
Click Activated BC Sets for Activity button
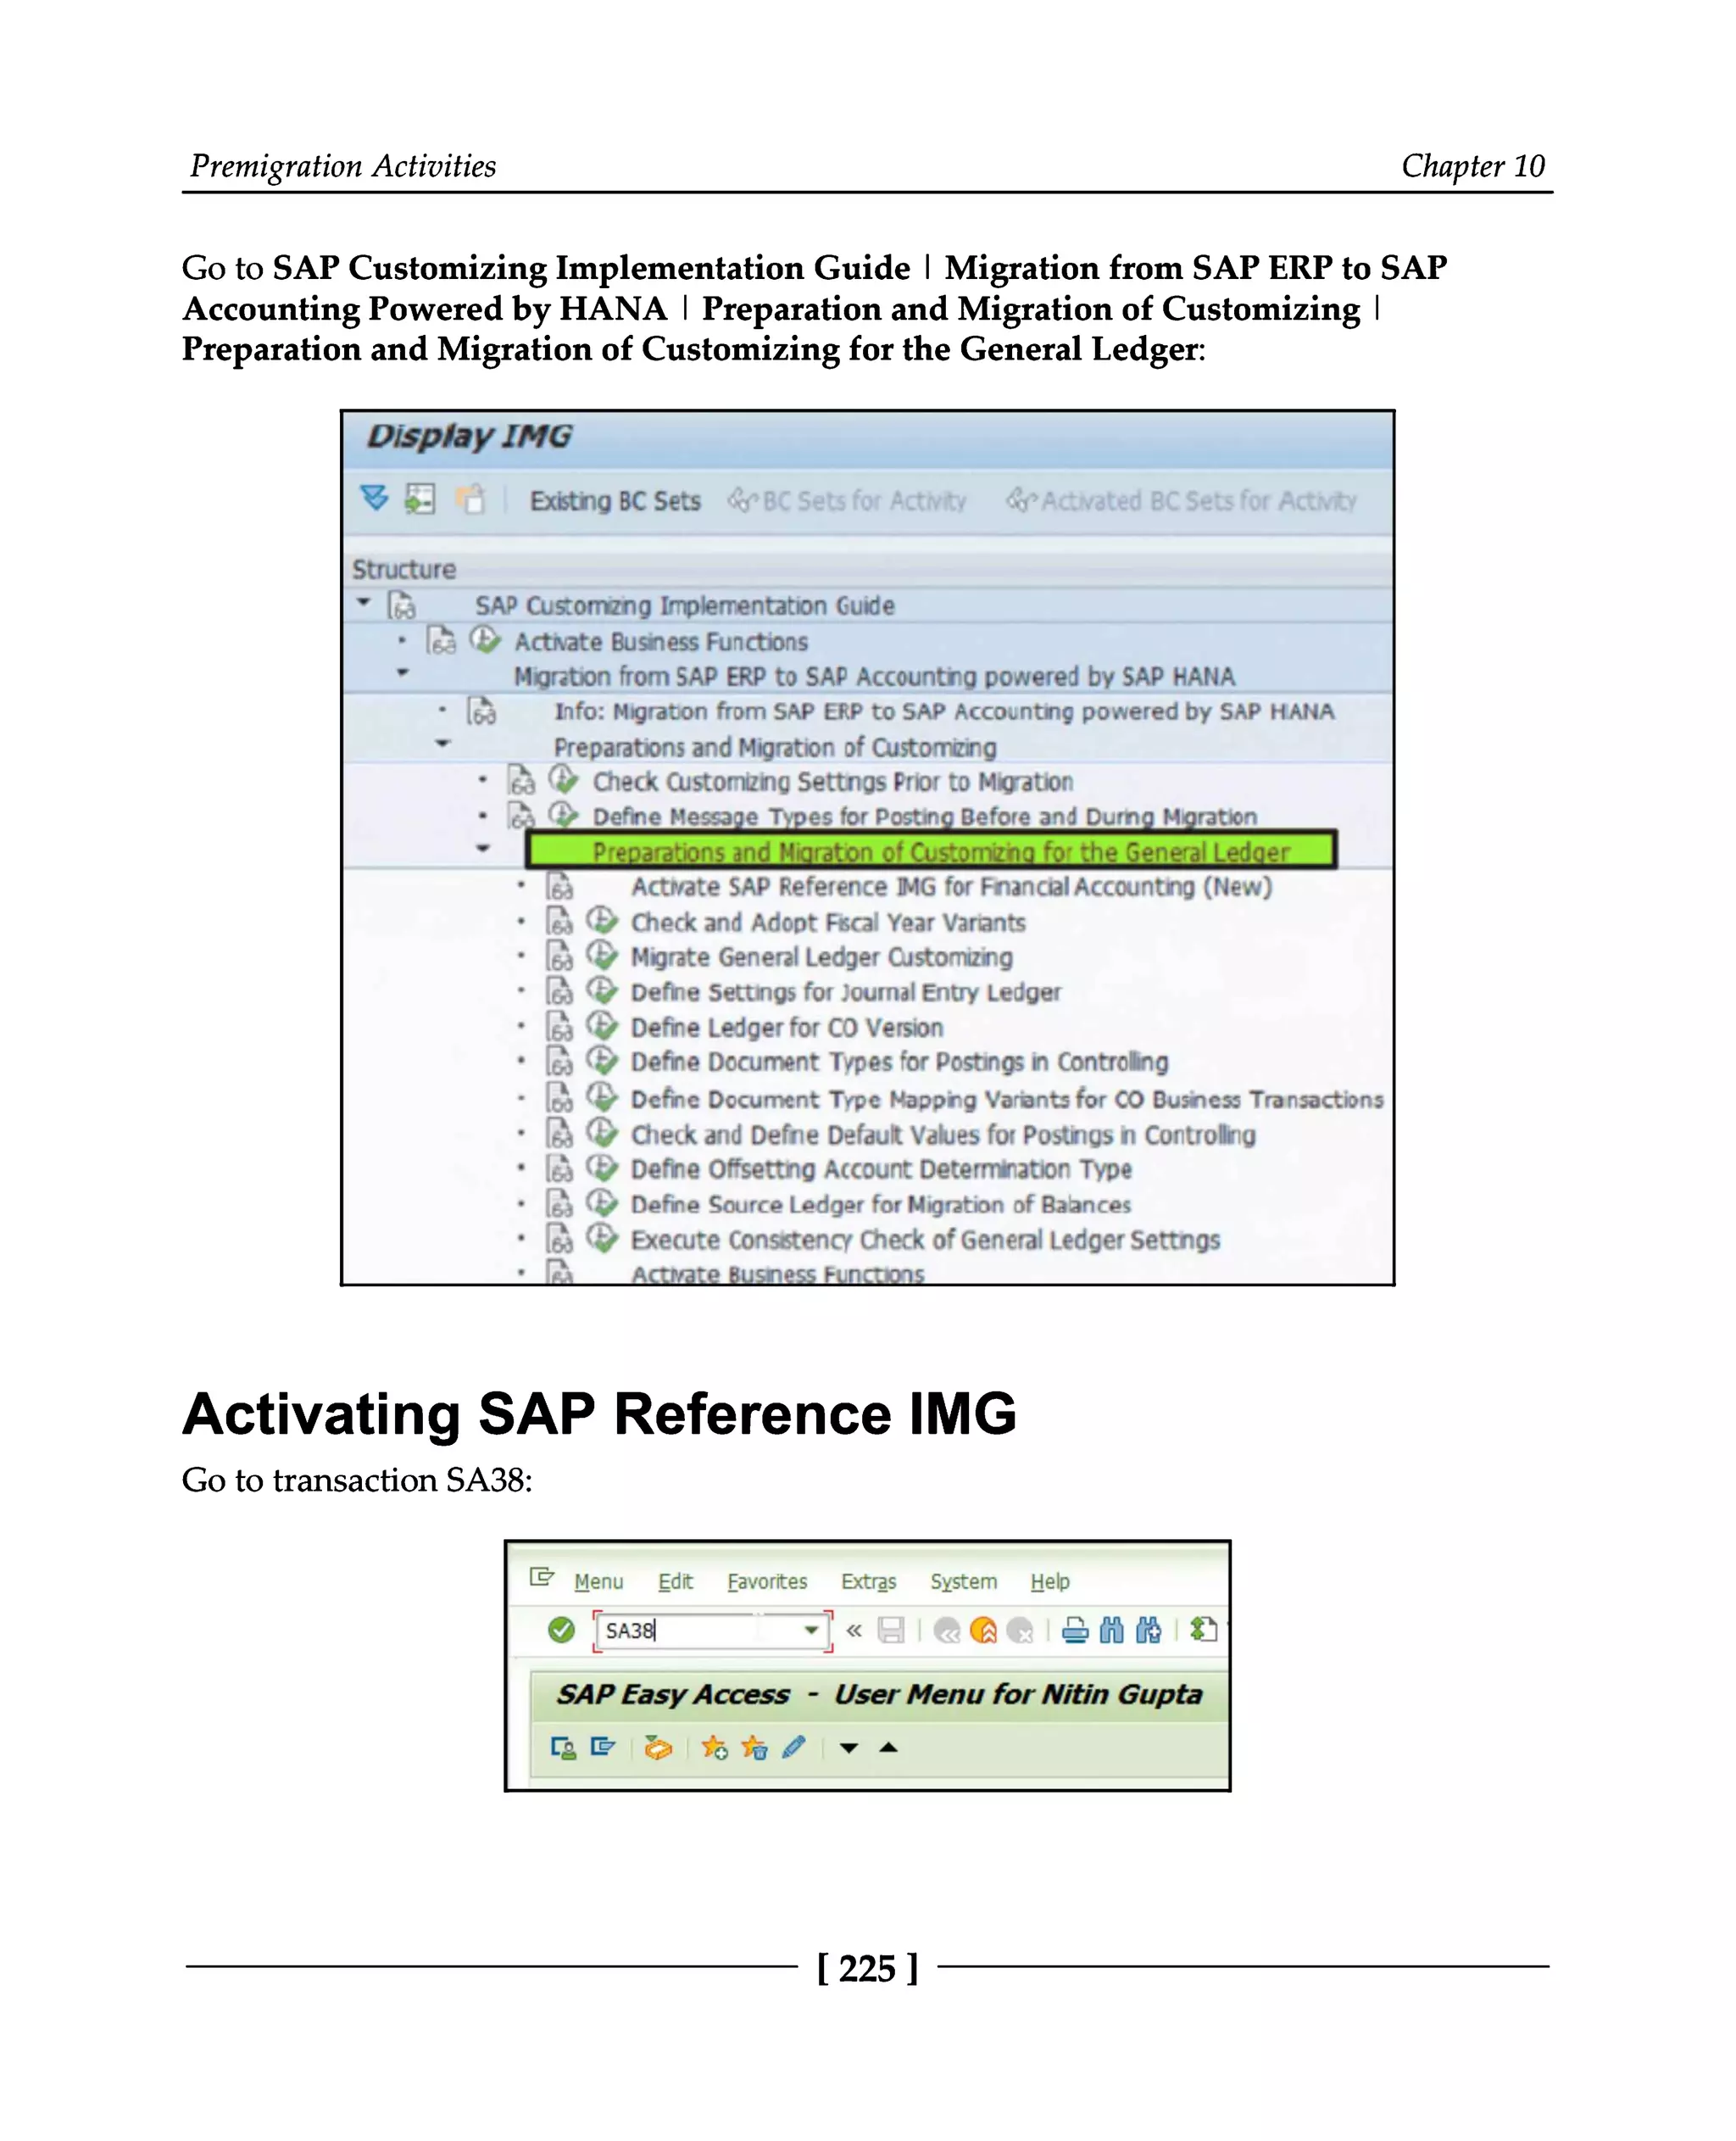(1181, 500)
